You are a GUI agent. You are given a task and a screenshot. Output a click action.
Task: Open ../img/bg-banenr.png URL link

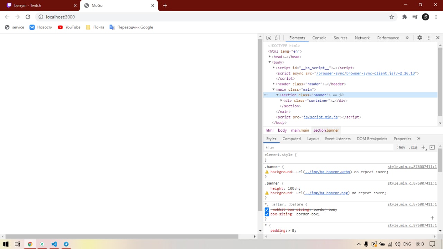coord(327,193)
